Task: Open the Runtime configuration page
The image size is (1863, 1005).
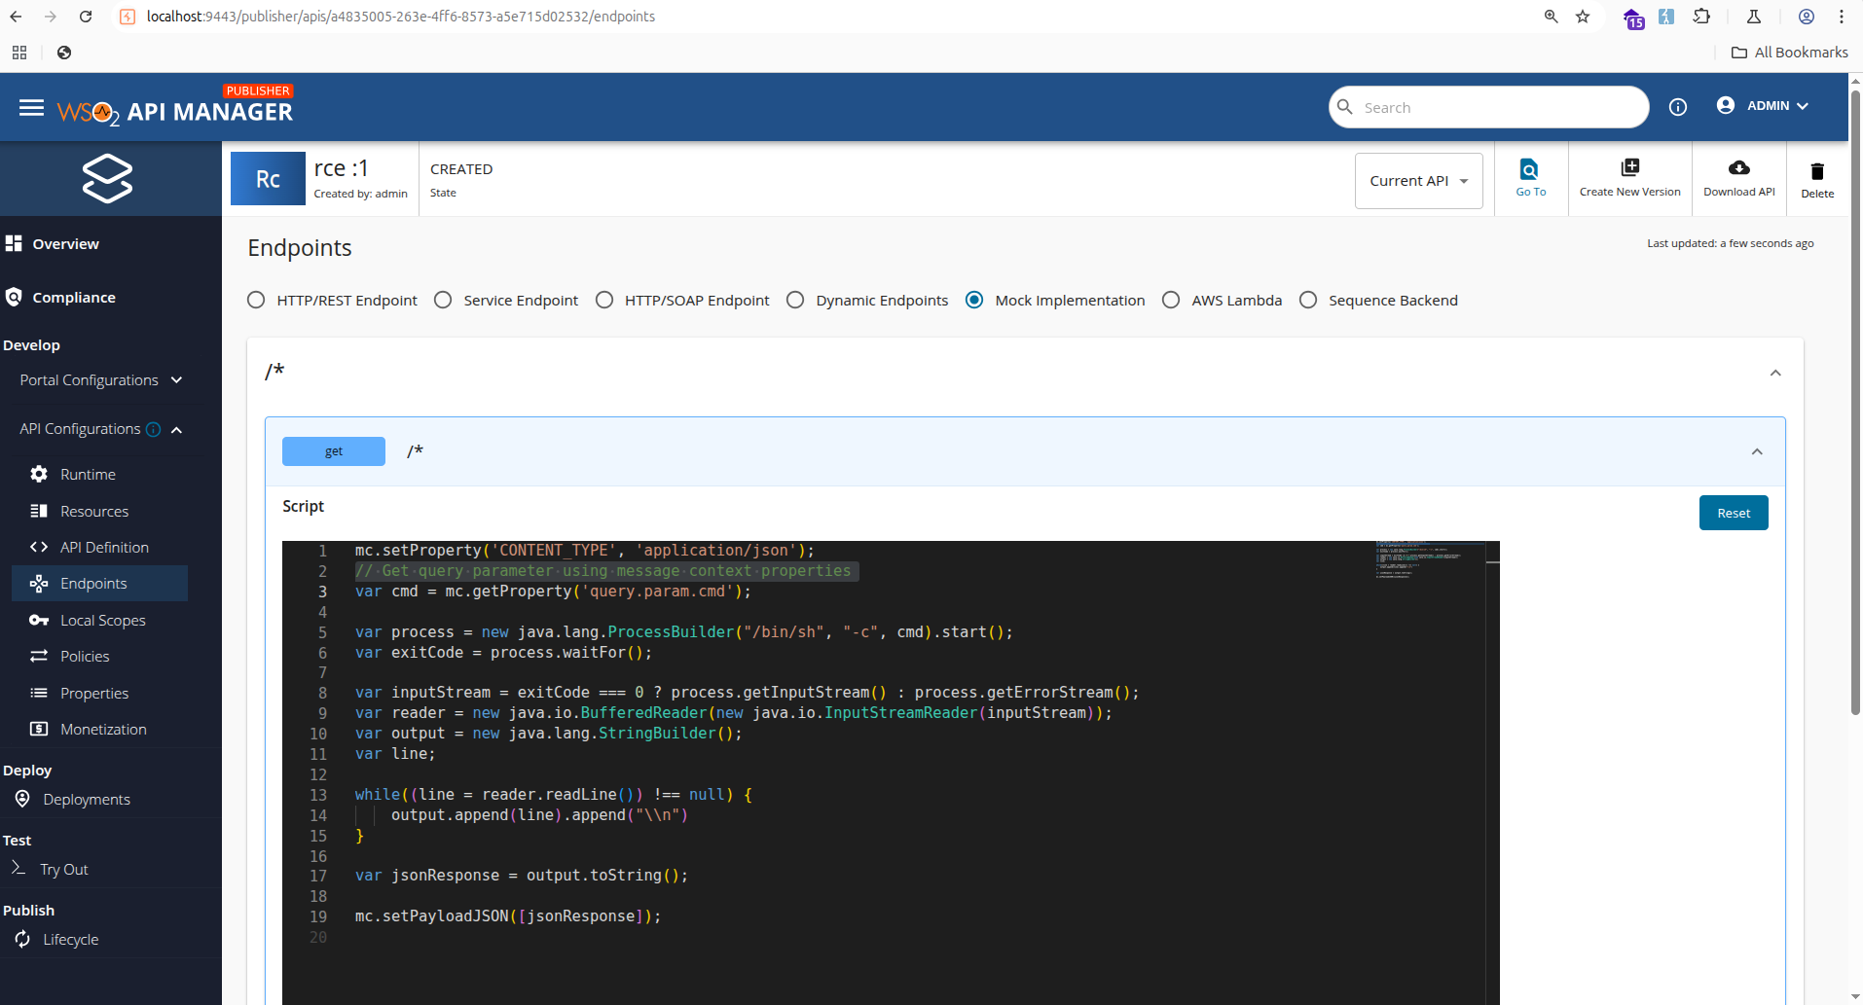Action: [88, 475]
